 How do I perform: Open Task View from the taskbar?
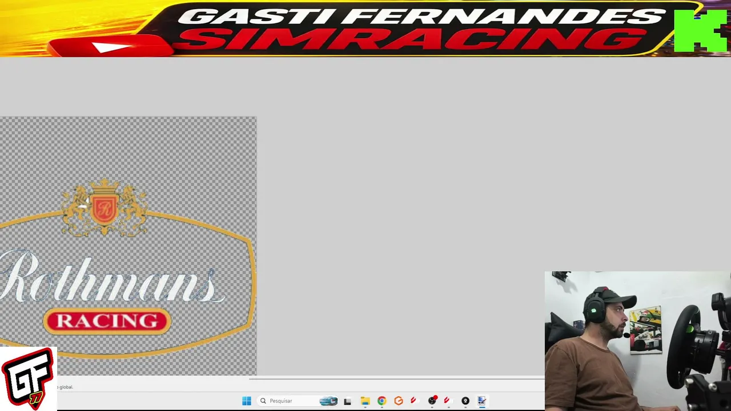click(x=347, y=401)
